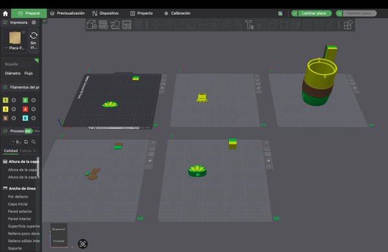This screenshot has height=252, width=388.
Task: Click the Add object cube icon
Action: pos(92,25)
